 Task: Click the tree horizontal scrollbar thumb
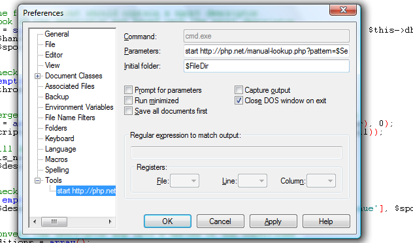tap(54, 221)
